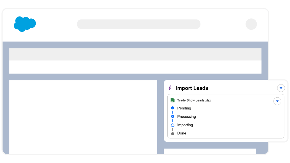Image resolution: width=290 pixels, height=163 pixels.
Task: Click the checkmark icon beside Processing step
Action: pos(172,116)
